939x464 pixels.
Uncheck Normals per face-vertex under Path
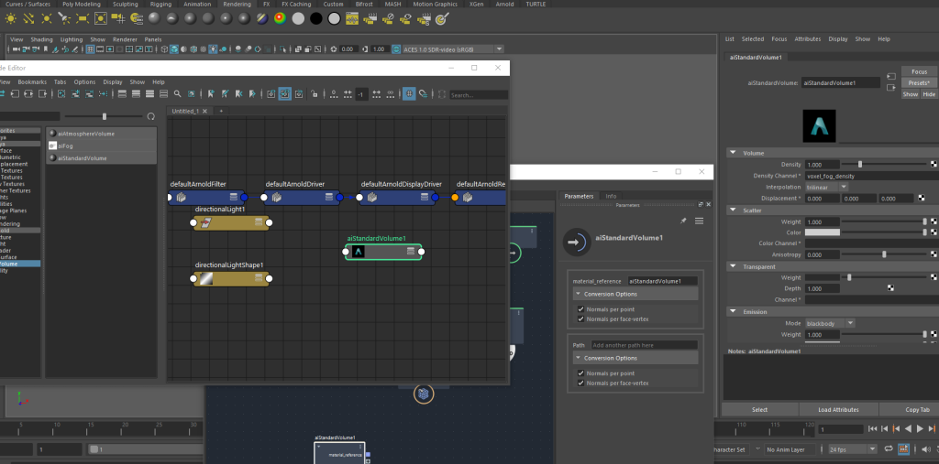(x=580, y=383)
